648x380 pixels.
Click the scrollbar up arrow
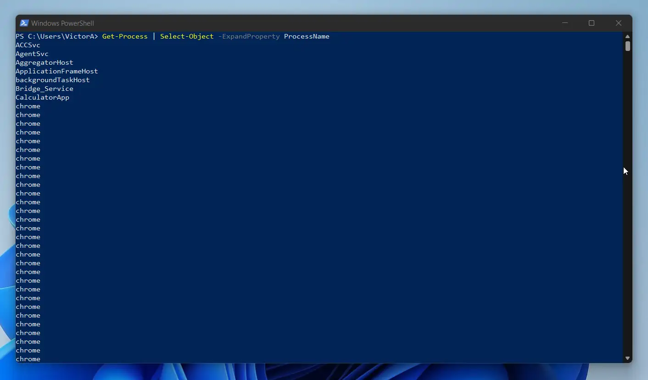[627, 36]
